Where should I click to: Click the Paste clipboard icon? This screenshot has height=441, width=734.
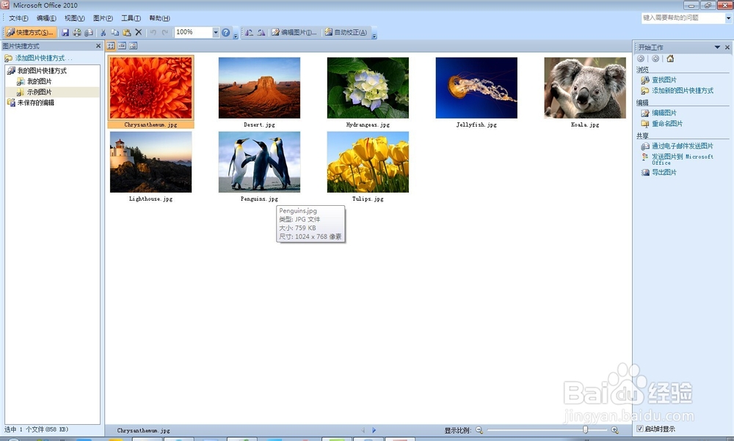[127, 32]
